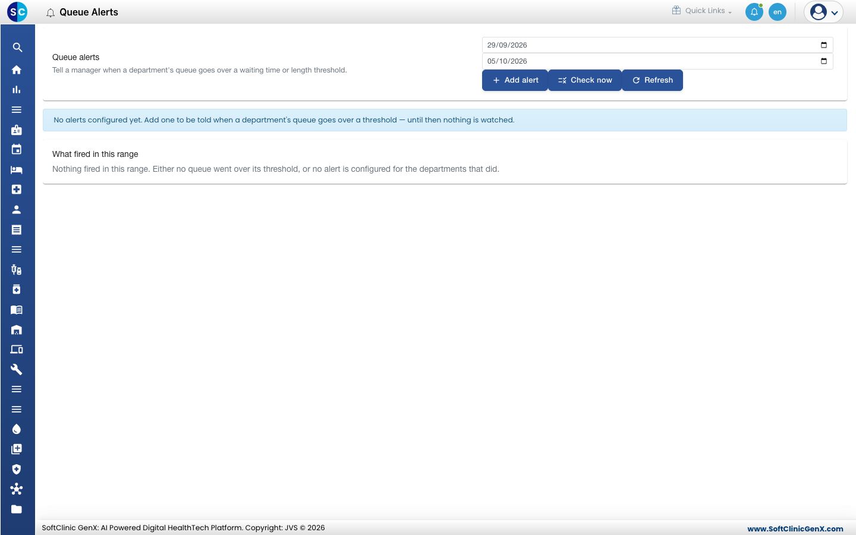Click the 'Queue alerts' section title
This screenshot has width=856, height=535.
point(76,57)
